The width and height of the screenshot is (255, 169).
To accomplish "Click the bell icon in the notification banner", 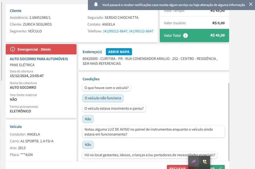I will [x=96, y=4].
